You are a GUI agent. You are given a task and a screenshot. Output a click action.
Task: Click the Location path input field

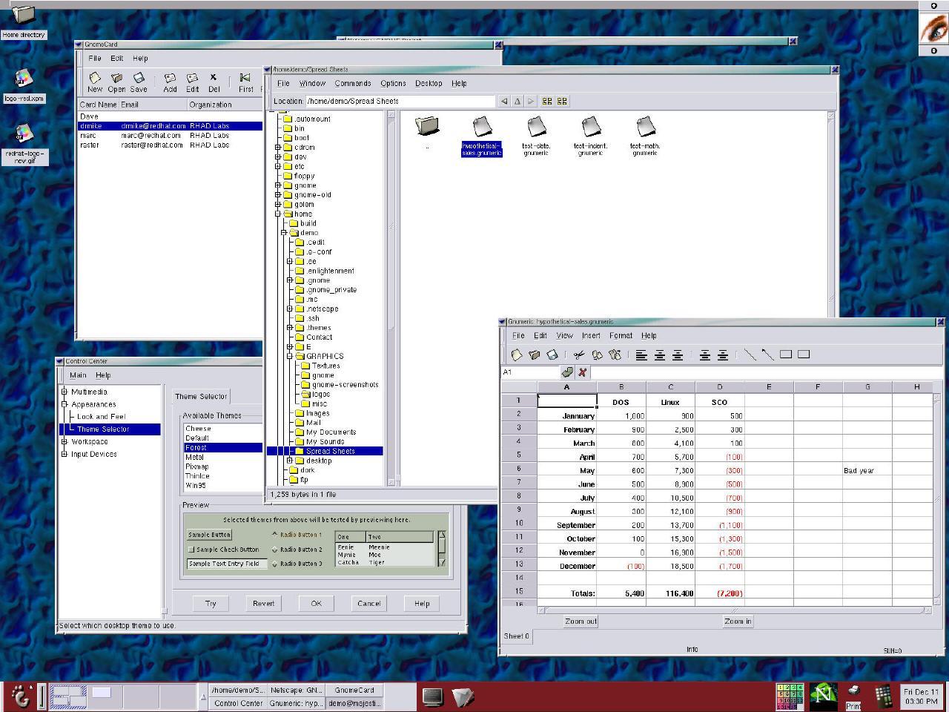click(x=400, y=101)
